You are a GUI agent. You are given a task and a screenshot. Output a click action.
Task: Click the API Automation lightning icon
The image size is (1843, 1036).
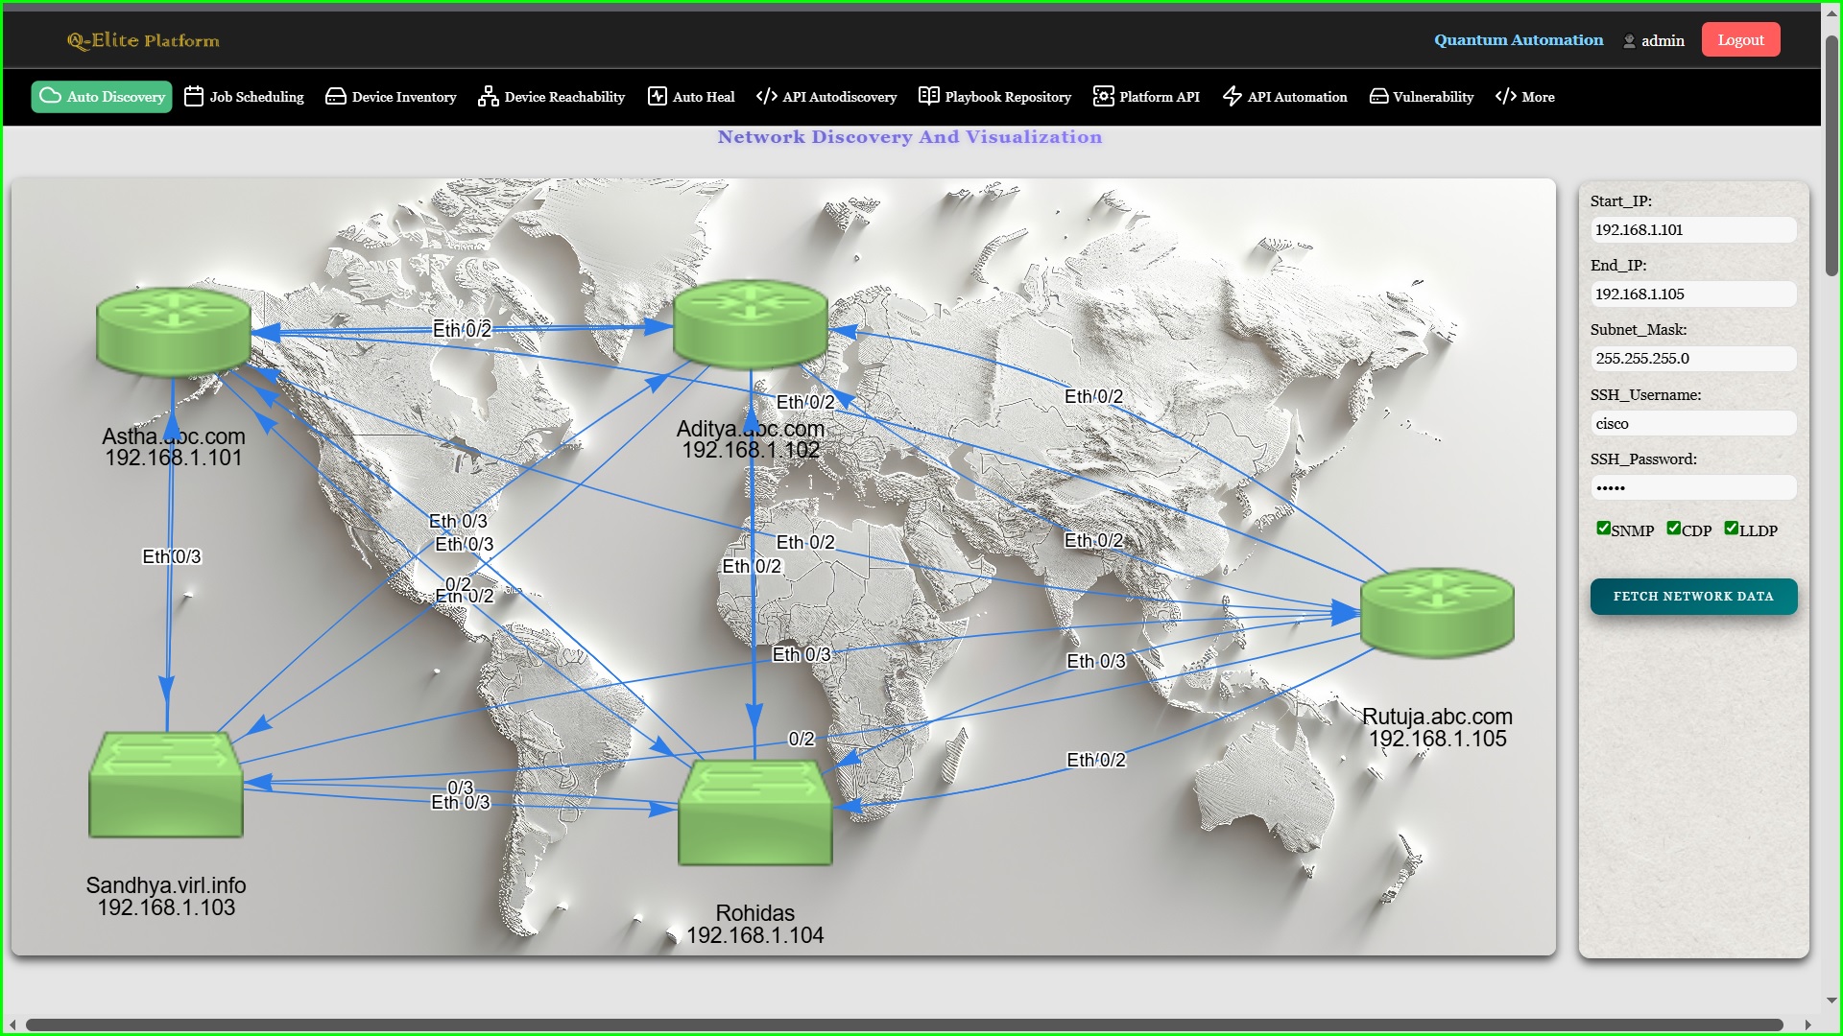[1233, 96]
